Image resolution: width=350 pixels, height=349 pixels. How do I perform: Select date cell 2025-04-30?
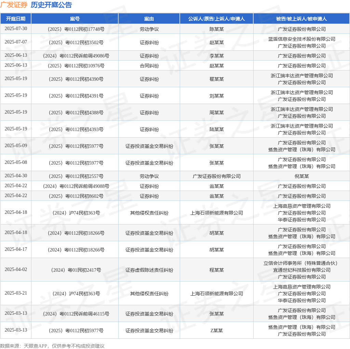click(16, 176)
